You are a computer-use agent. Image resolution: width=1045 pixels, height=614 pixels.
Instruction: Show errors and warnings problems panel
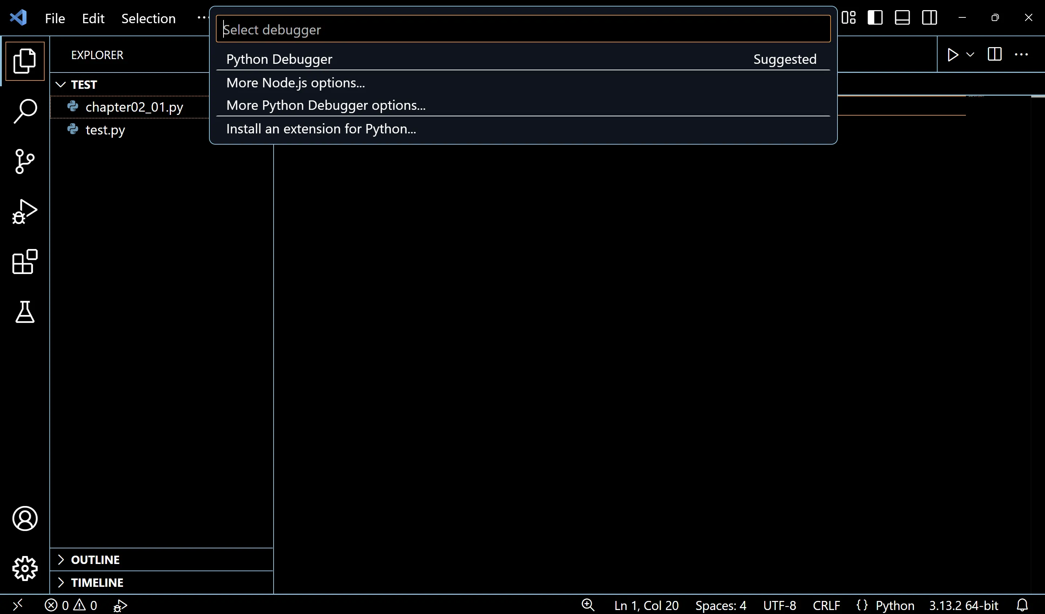click(71, 605)
